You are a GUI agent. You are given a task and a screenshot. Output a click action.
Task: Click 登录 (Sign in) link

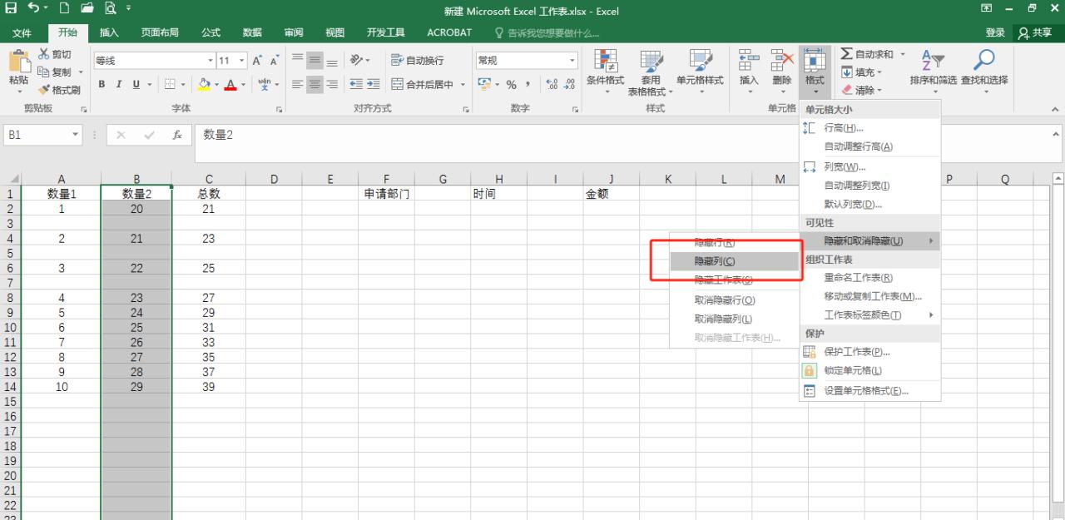tap(995, 32)
